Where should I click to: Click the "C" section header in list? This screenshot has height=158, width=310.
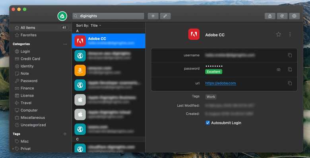[x=108, y=139]
